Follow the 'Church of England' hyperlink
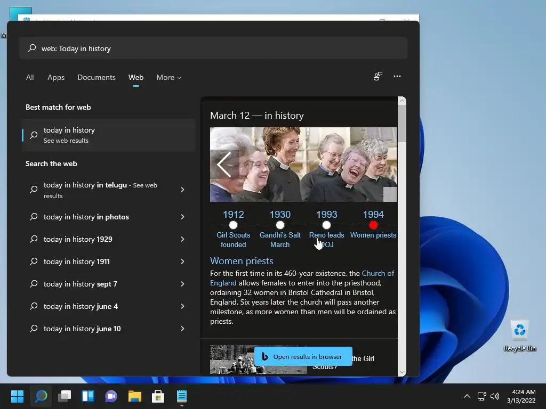546x409 pixels. tap(378, 273)
